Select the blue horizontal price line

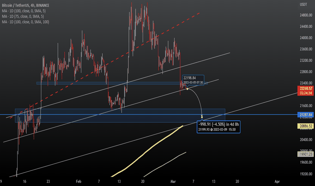[x=149, y=115]
